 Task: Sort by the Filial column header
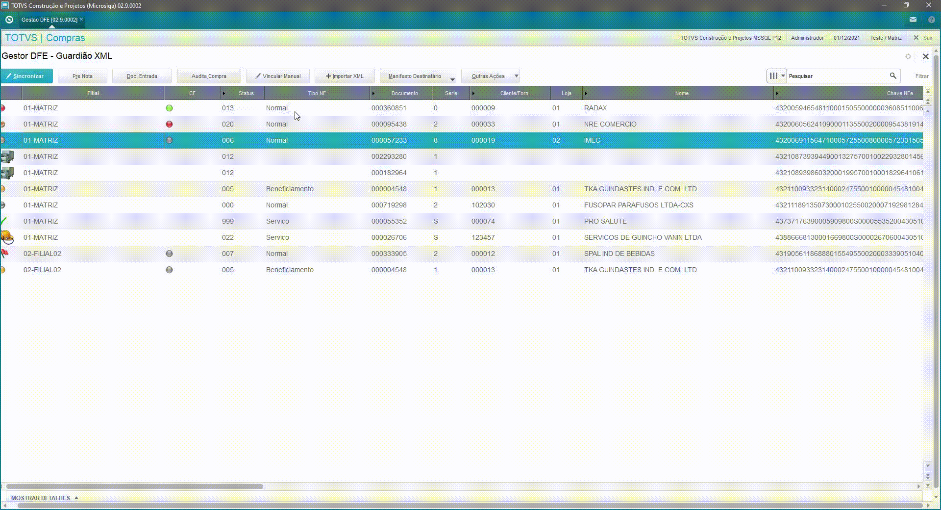(93, 93)
